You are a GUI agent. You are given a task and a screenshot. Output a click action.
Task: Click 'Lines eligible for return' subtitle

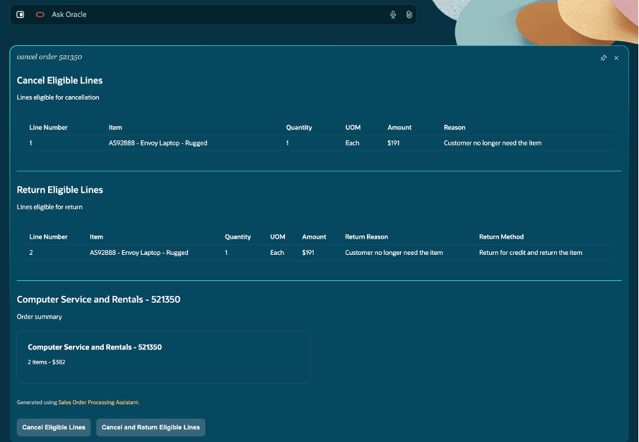tap(49, 207)
